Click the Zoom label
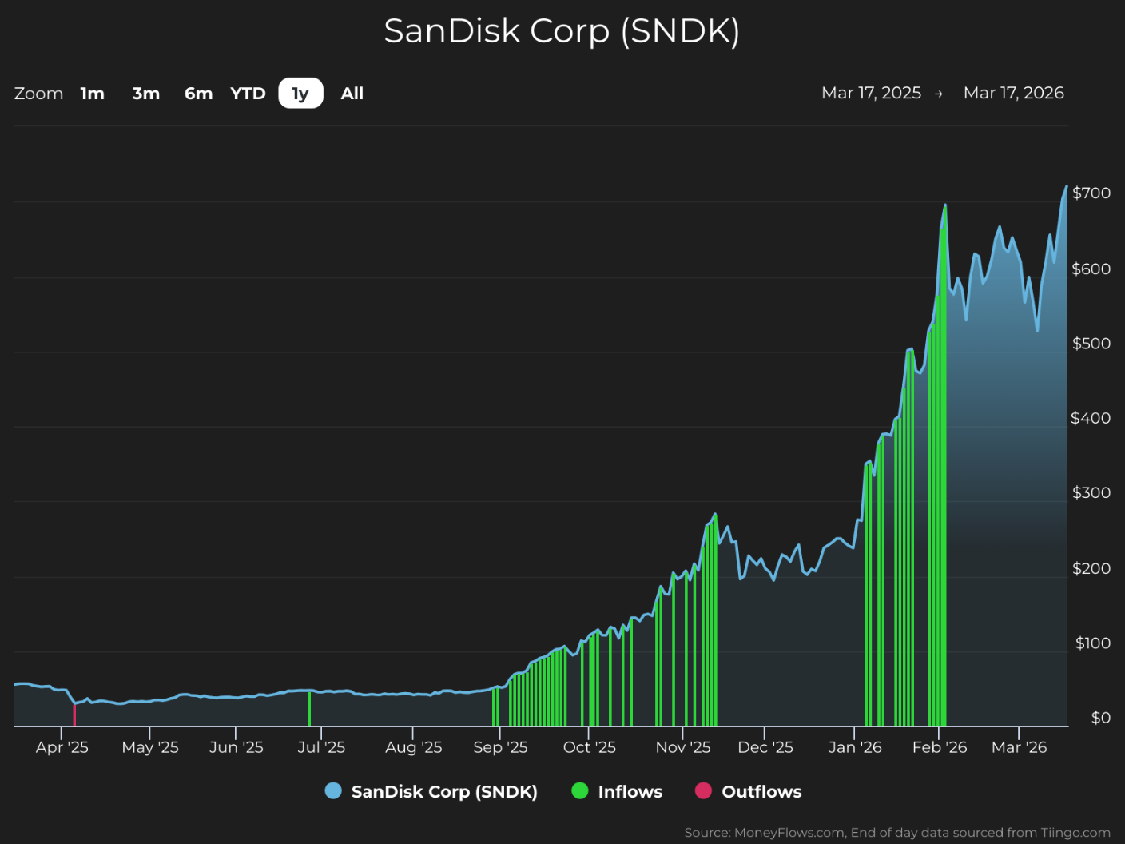Screen dimensions: 1125x844 38,94
